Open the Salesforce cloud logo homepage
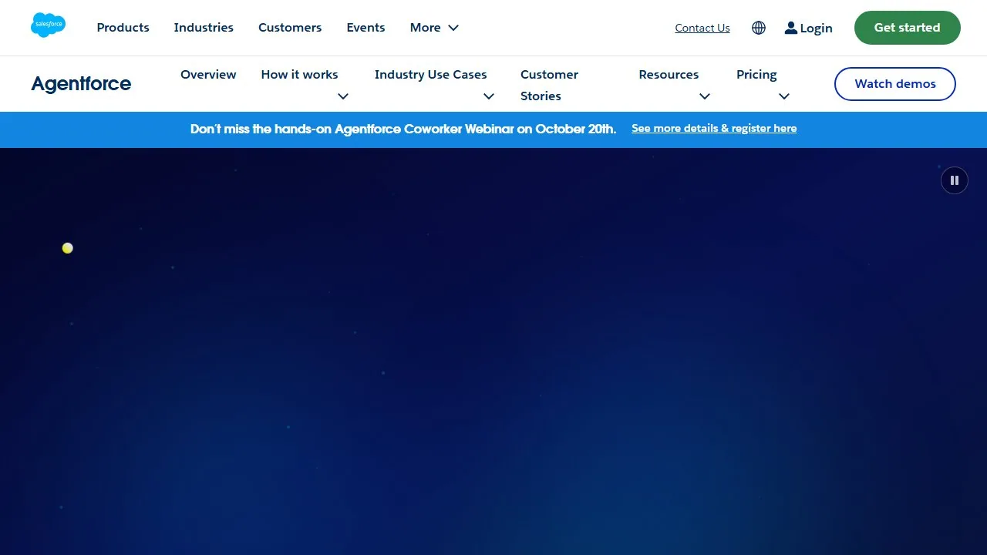Image resolution: width=987 pixels, height=555 pixels. (x=48, y=25)
